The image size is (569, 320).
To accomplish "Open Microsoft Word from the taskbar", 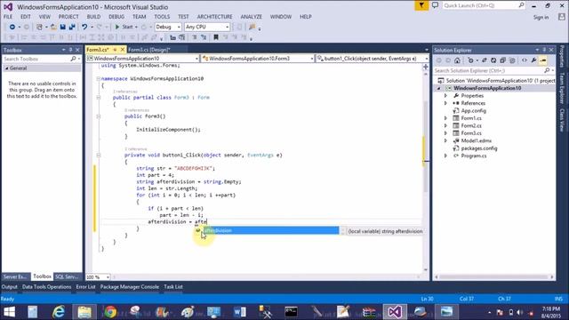I will (x=239, y=312).
